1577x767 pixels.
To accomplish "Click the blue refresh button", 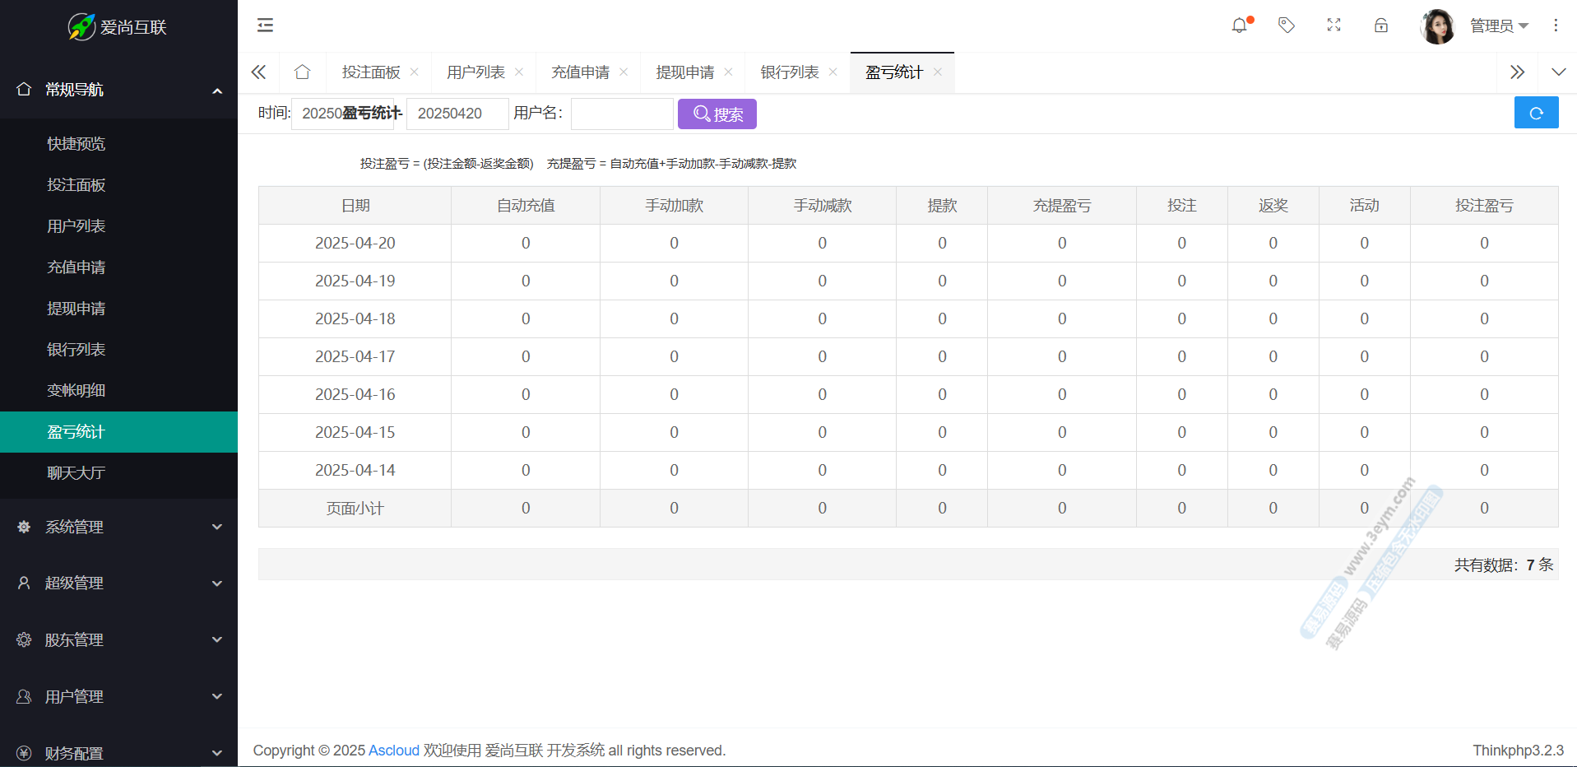I will pyautogui.click(x=1536, y=113).
